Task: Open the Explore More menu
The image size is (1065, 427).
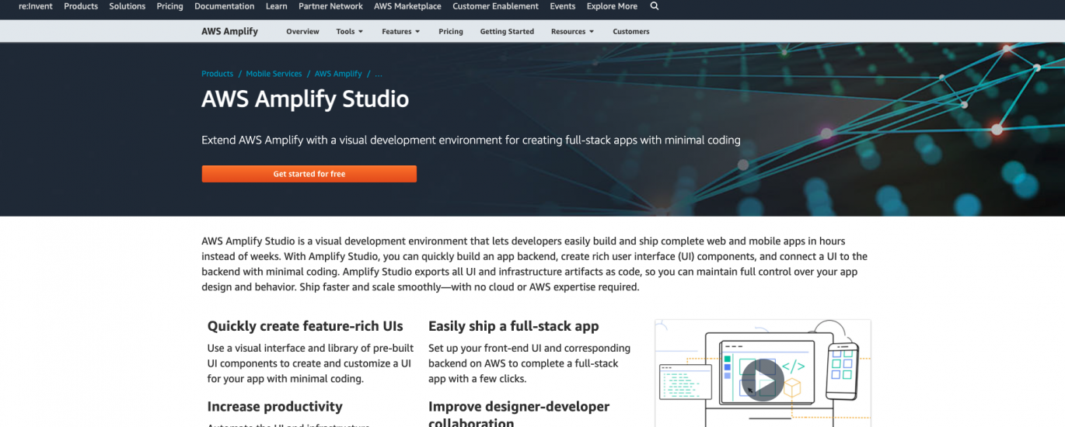Action: point(612,6)
